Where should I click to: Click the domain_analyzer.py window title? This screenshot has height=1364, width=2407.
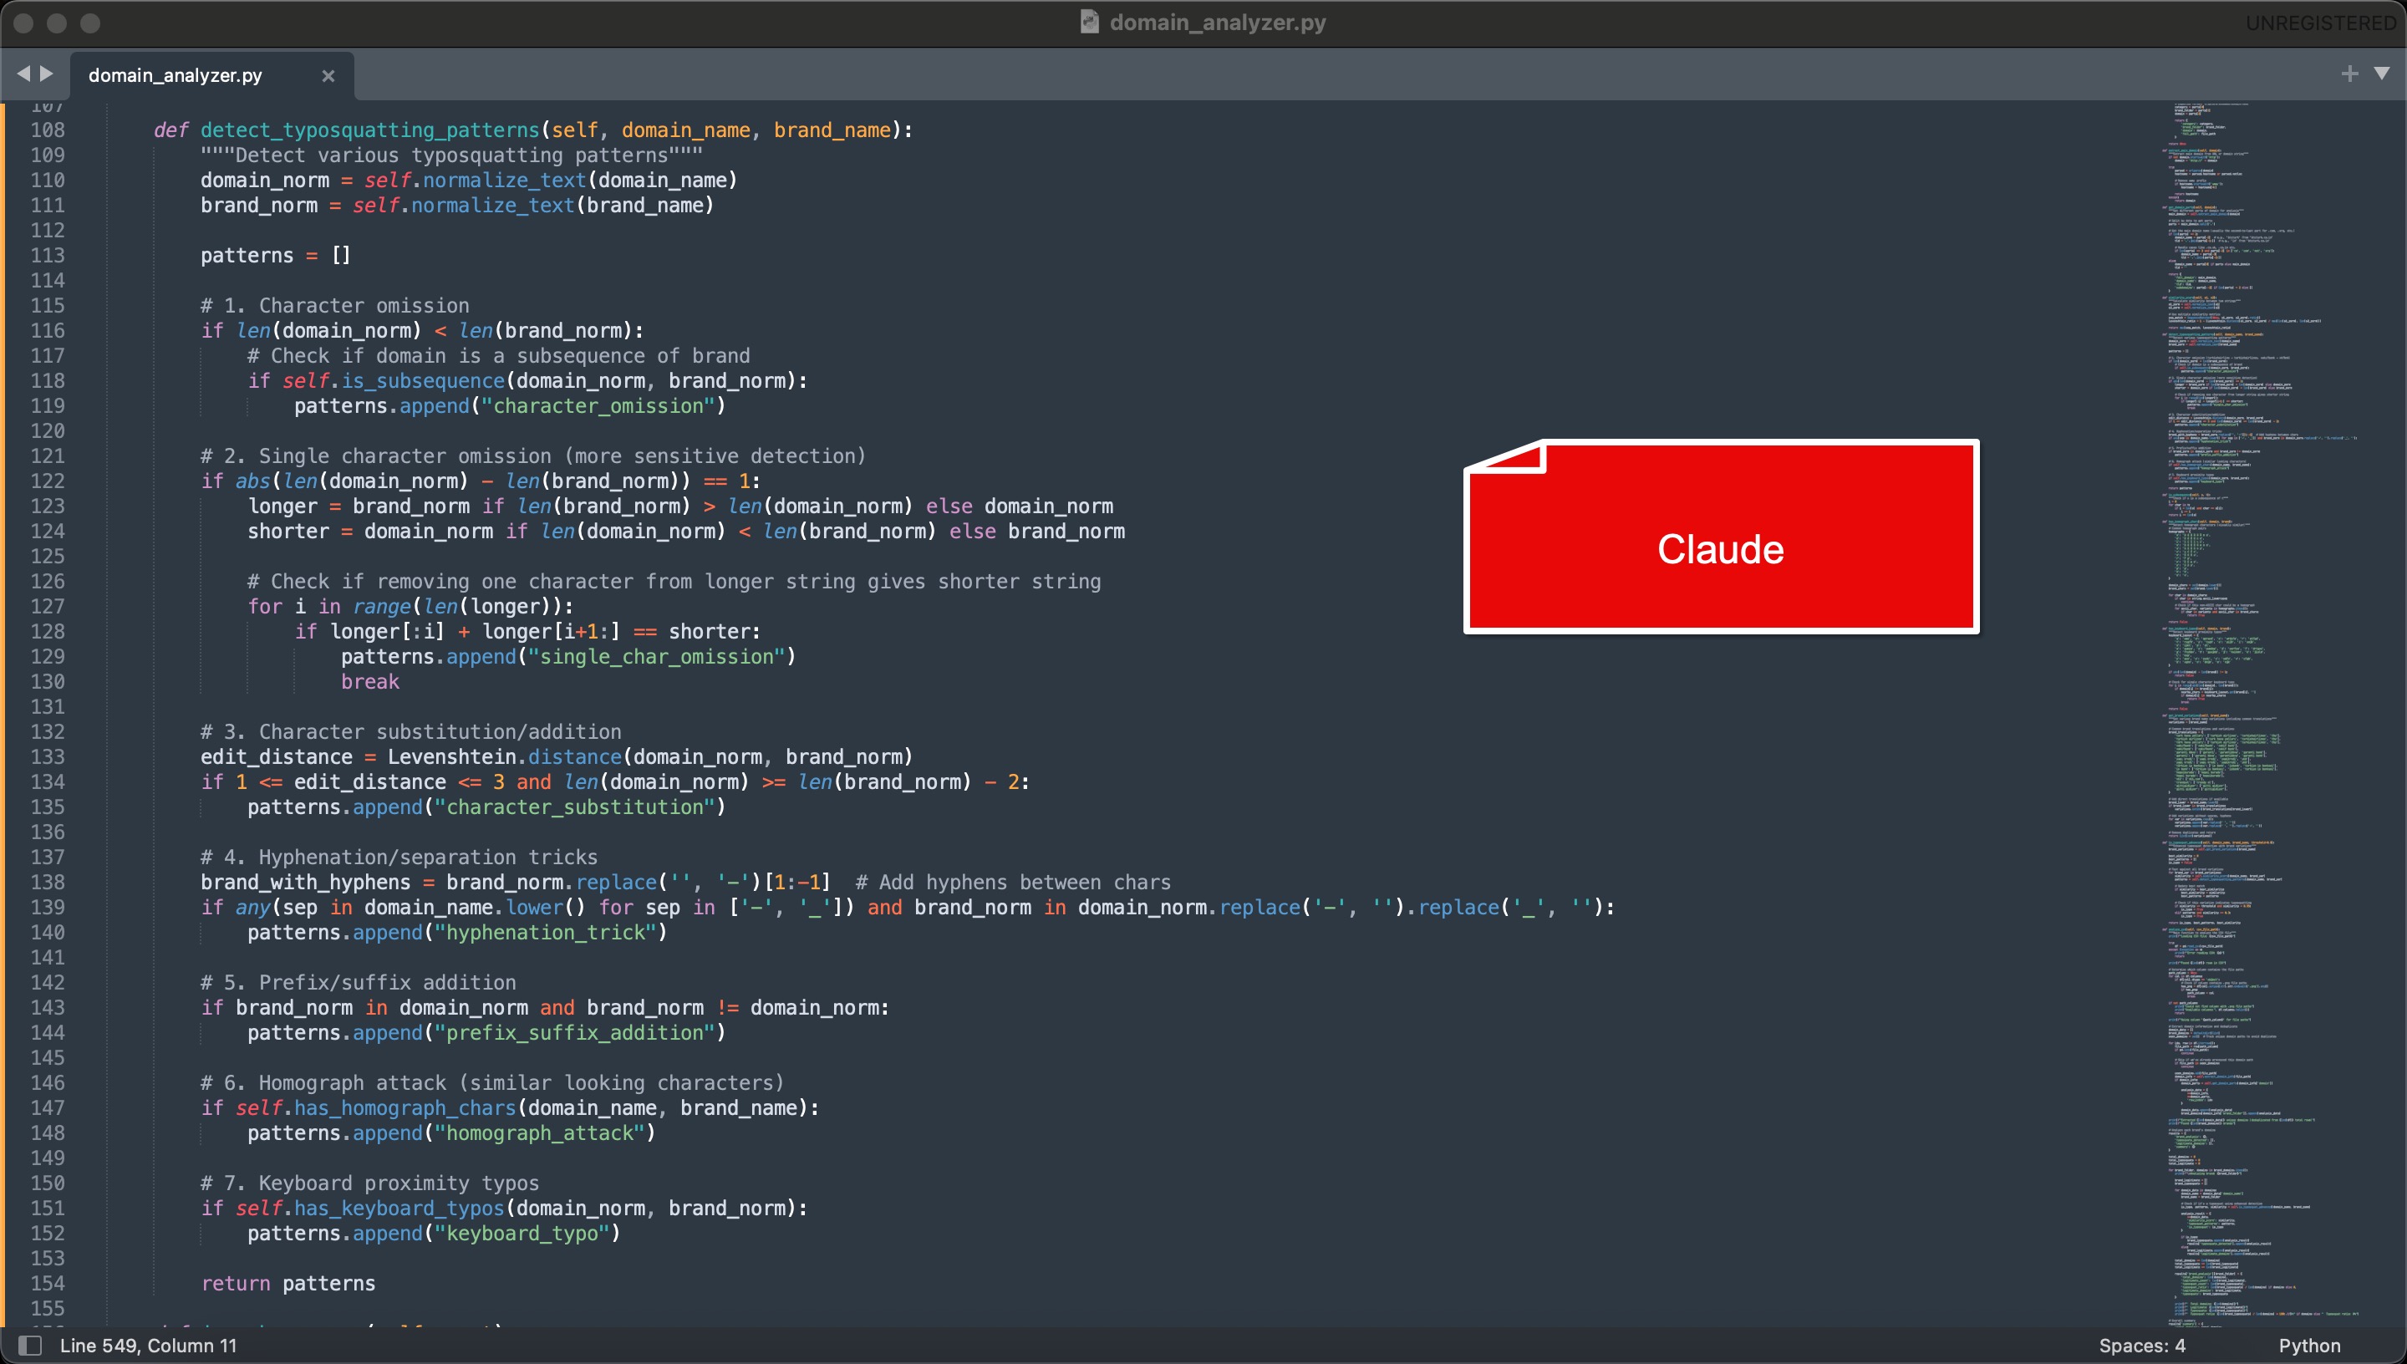[x=1218, y=22]
